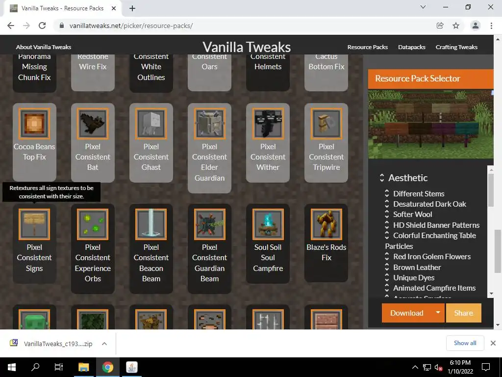Open Windows Start menu

click(12, 367)
